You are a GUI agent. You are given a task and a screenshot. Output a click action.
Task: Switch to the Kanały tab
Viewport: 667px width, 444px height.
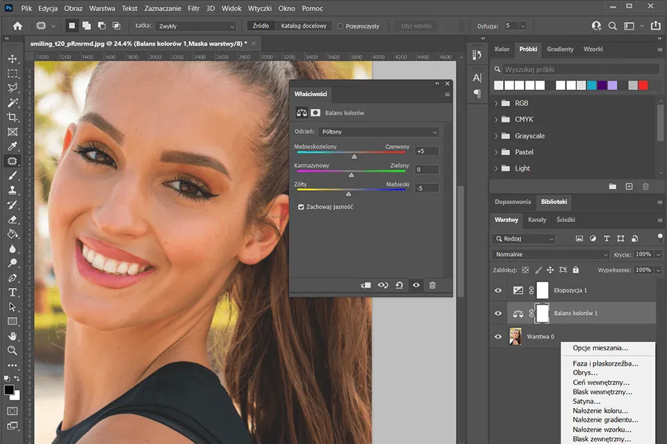(x=536, y=220)
